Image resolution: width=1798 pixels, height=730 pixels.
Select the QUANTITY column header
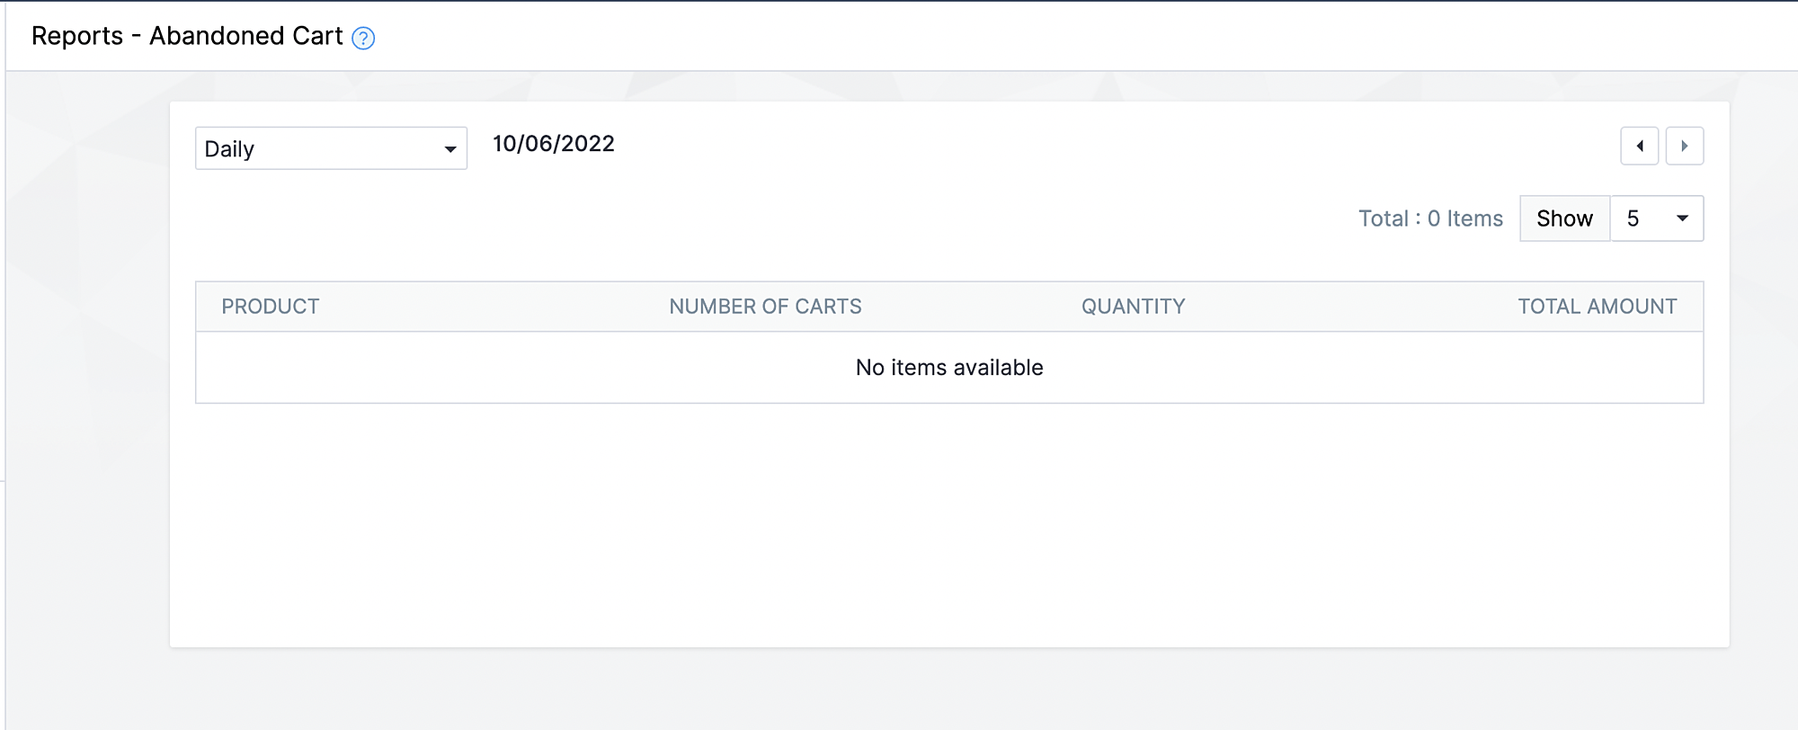click(x=1133, y=307)
